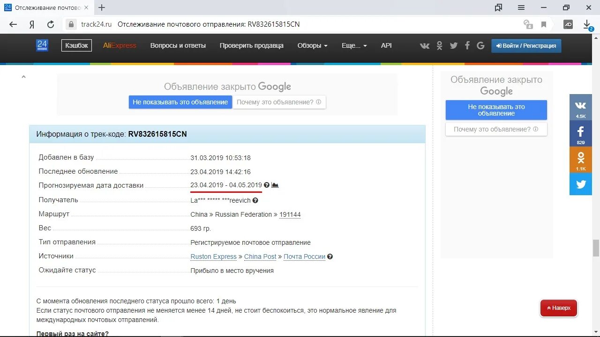
Task: Click Регистрируемое почтовое отправление text
Action: (251, 242)
